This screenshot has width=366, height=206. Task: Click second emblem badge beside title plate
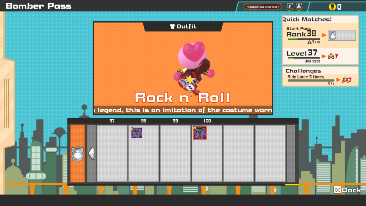pyautogui.click(x=299, y=7)
